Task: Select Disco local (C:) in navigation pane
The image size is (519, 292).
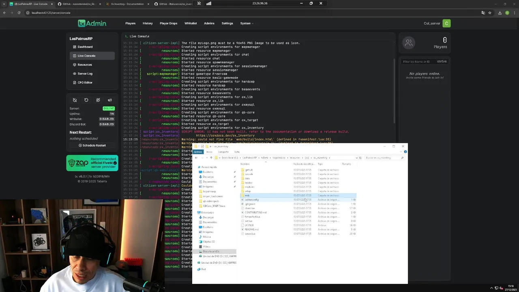Action: (x=211, y=251)
